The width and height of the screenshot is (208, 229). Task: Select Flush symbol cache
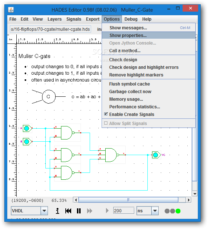click(x=148, y=84)
